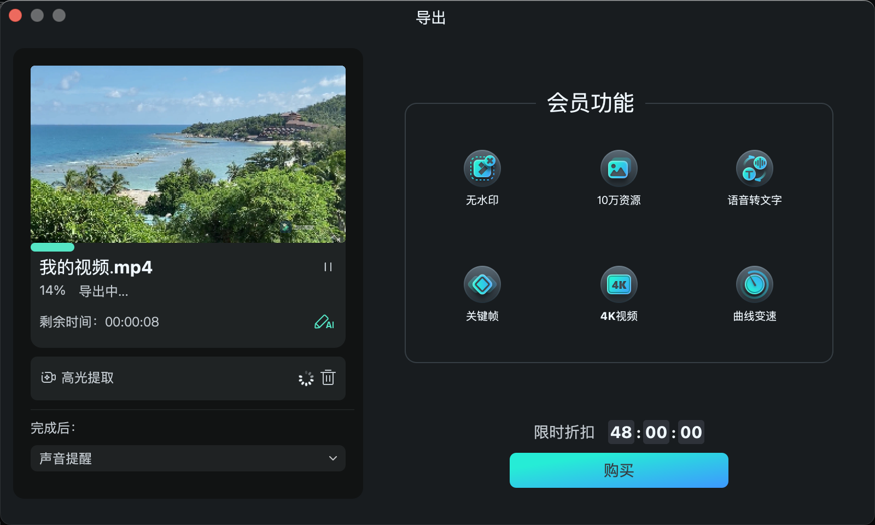The width and height of the screenshot is (875, 525).
Task: Open the 关键帧 keyframe feature icon
Action: pos(482,284)
